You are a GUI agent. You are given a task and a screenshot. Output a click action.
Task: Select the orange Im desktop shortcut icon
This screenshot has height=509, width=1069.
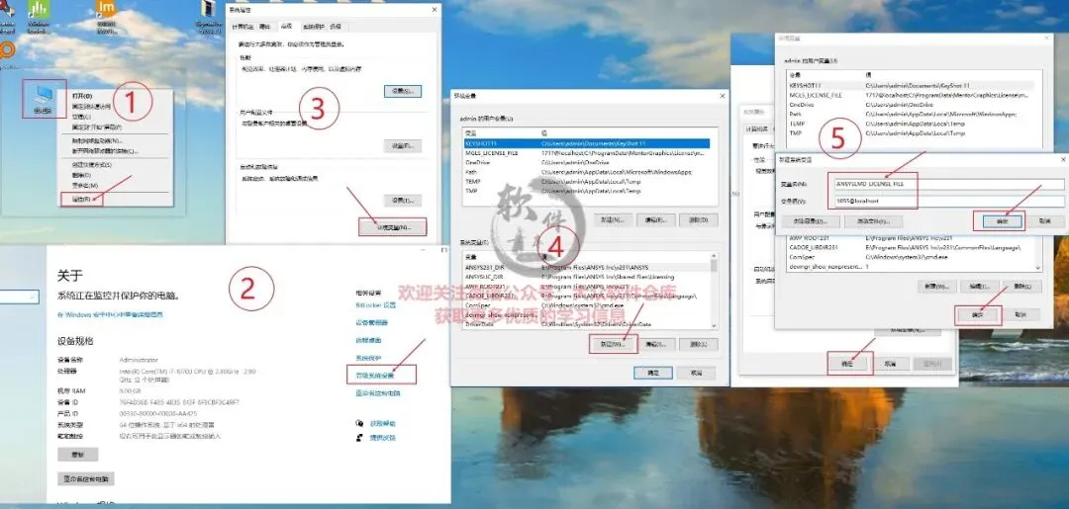pyautogui.click(x=106, y=15)
